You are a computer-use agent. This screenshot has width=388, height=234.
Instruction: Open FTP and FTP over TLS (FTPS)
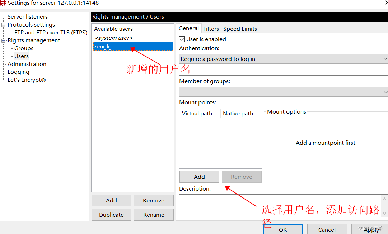(51, 33)
